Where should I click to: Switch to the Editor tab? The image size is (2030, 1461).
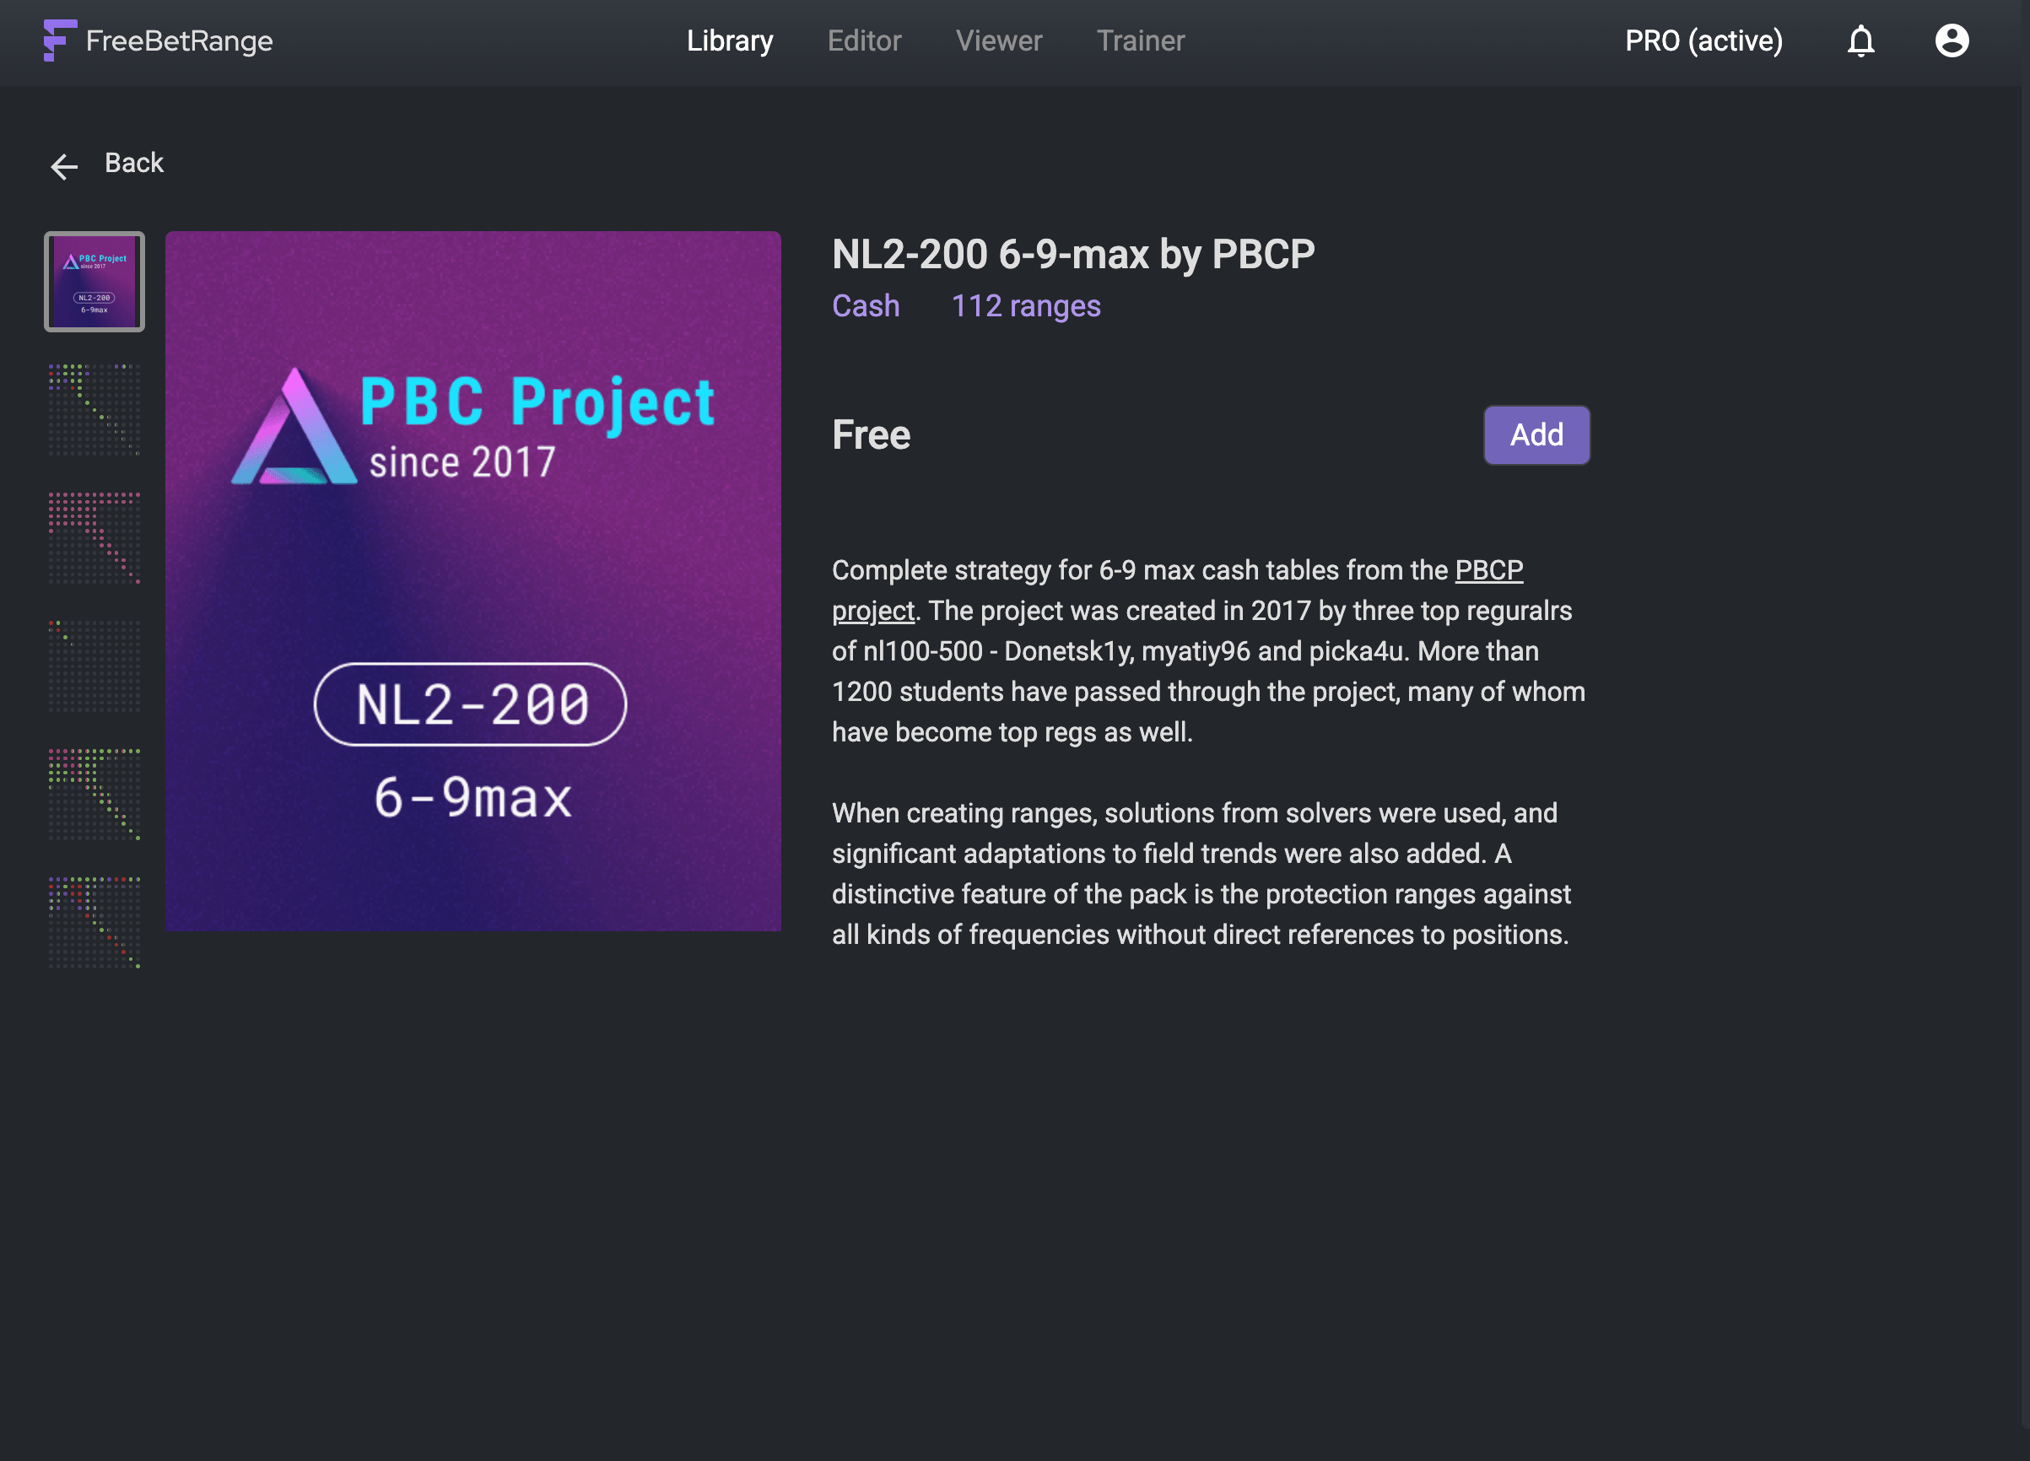click(864, 41)
